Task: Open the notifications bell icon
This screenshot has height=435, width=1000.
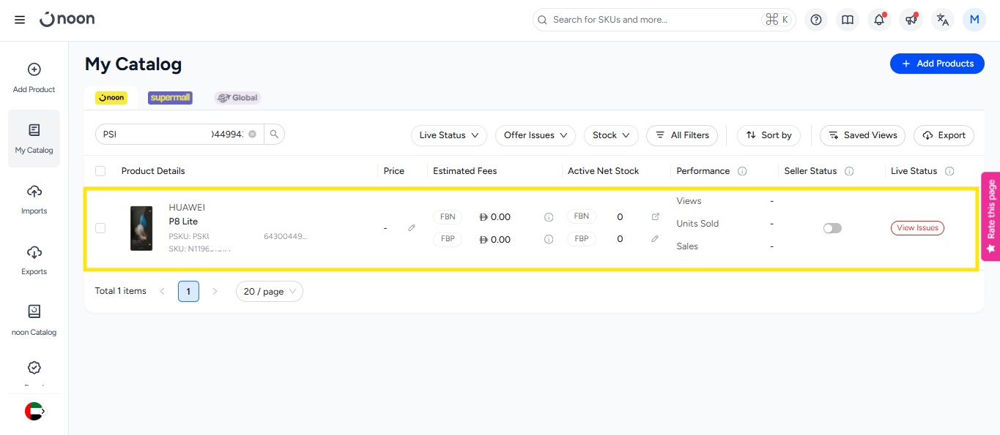Action: coord(879,20)
